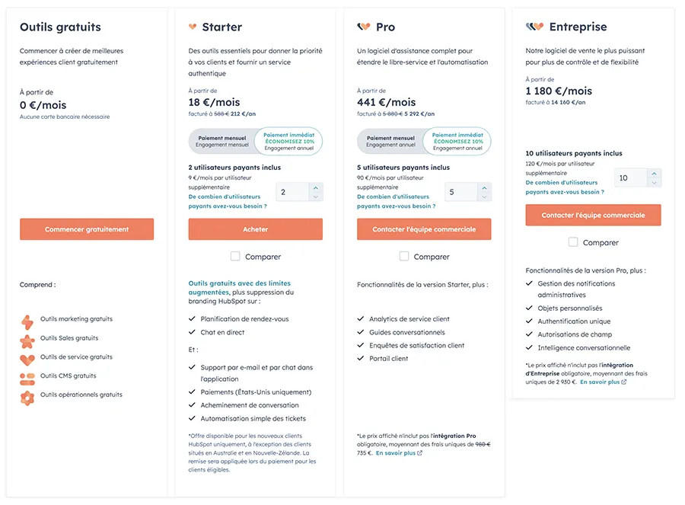Image resolution: width=685 pixels, height=505 pixels.
Task: Click the Entreprise plan hearts icon
Action: pos(534,27)
